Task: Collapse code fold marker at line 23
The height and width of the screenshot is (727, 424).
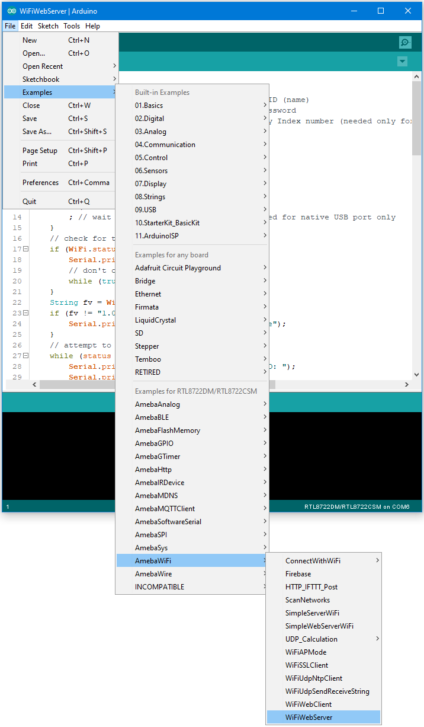Action: pos(25,313)
